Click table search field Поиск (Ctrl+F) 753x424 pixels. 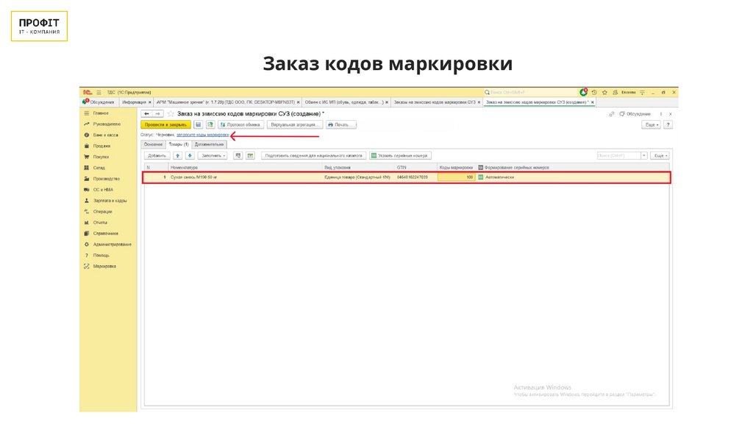619,156
